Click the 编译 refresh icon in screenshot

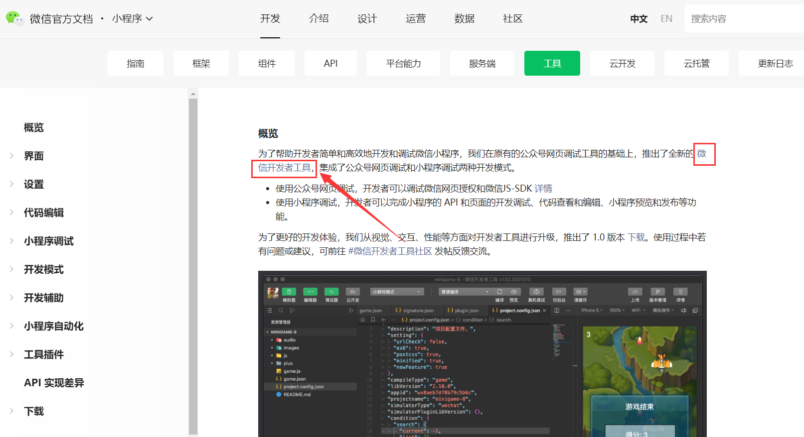pos(499,292)
